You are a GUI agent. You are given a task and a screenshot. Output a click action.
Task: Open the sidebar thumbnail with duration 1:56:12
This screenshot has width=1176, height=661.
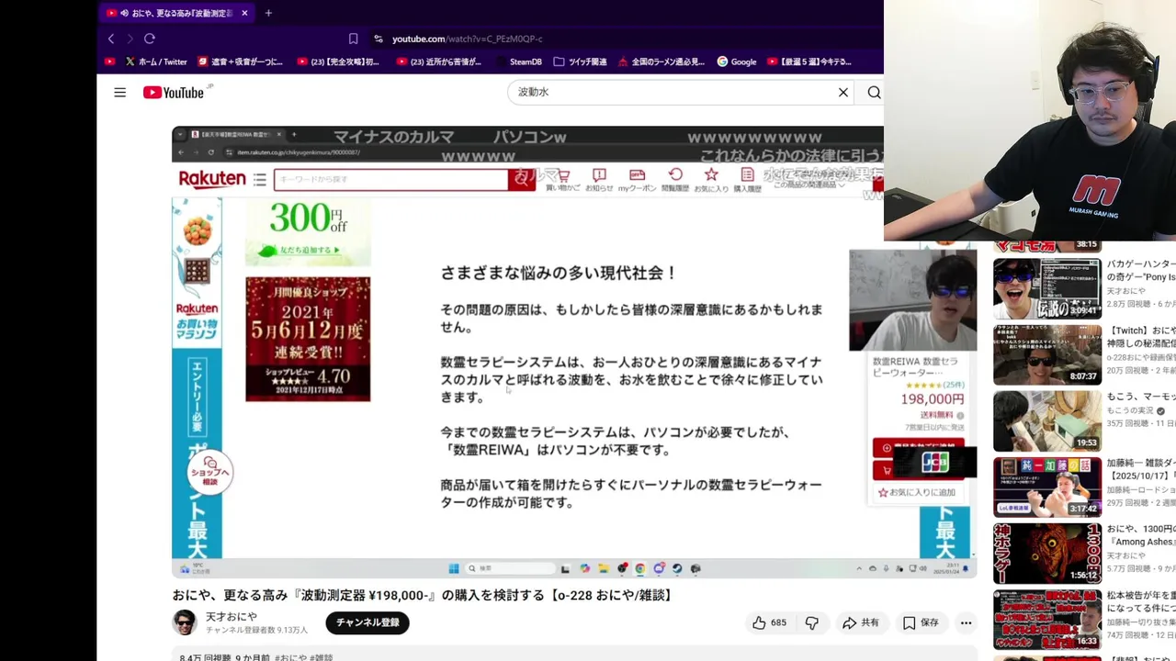[1046, 553]
